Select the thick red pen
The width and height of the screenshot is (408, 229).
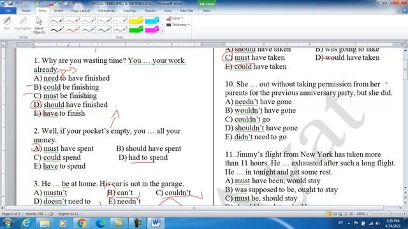73,29
